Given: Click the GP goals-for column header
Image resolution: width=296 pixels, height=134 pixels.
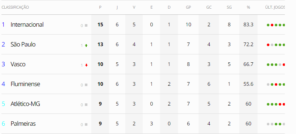Looking at the screenshot, I should pyautogui.click(x=188, y=7).
